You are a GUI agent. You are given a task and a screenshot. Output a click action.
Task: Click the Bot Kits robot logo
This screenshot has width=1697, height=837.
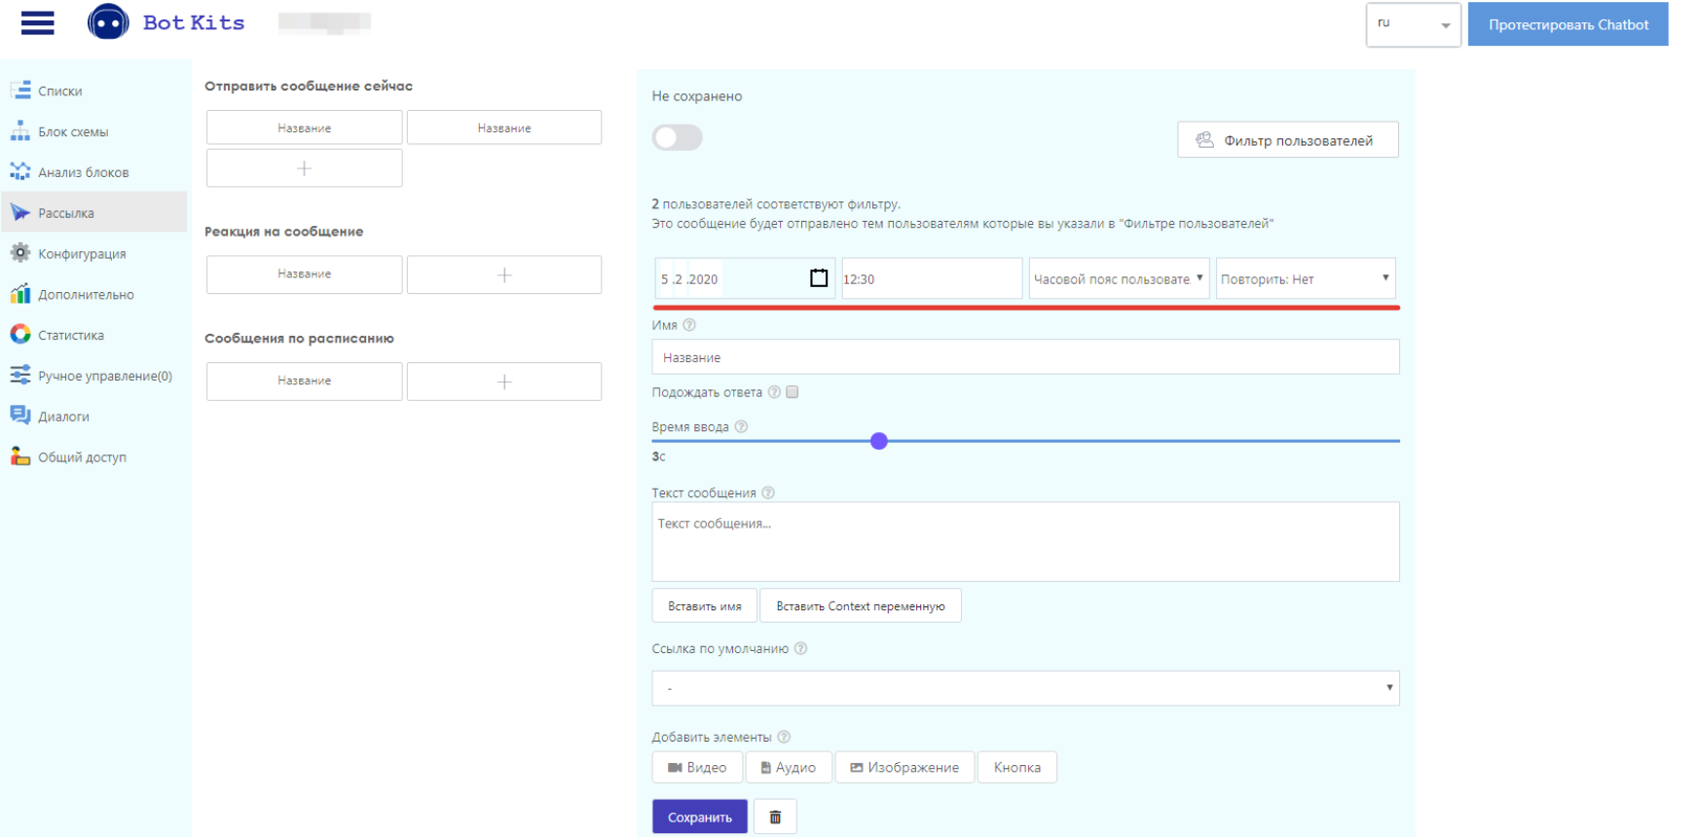point(108,22)
